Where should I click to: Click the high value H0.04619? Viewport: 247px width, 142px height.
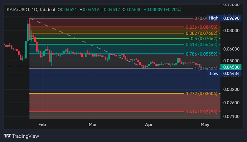89,10
